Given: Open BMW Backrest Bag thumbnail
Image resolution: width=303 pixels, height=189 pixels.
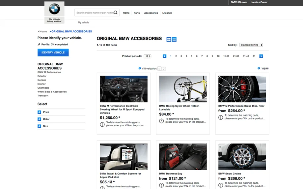Looking at the screenshot, I should (x=183, y=157).
